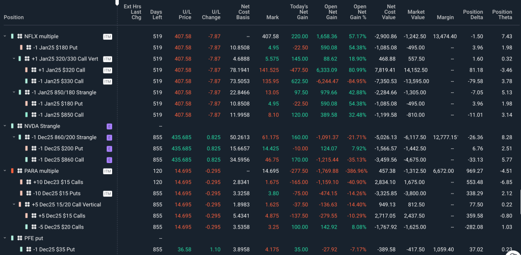This screenshot has height=255, width=521.
Task: Click grid icon beside -10 Dec25 $15 Puts
Action: tap(28, 194)
